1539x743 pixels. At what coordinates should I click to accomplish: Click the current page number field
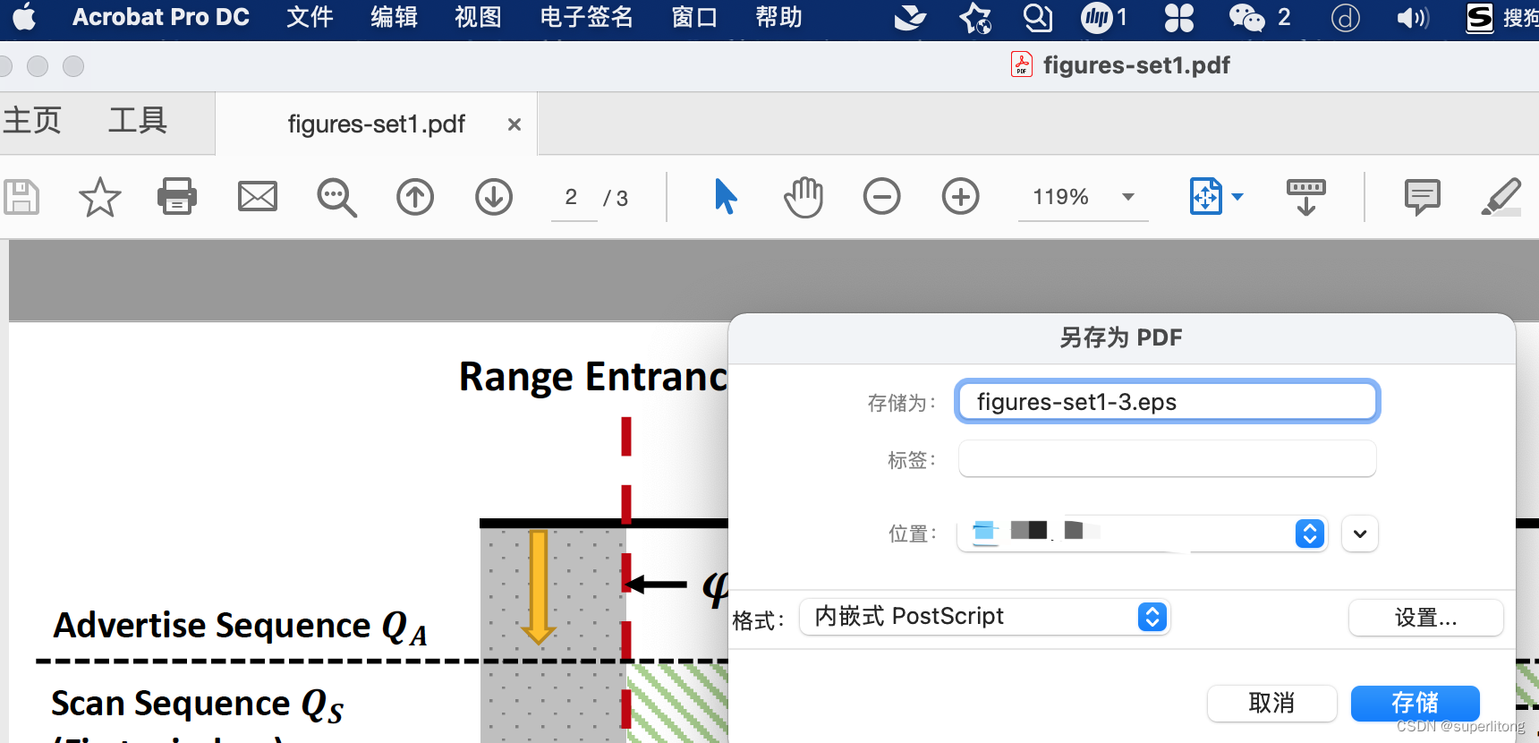pos(574,197)
